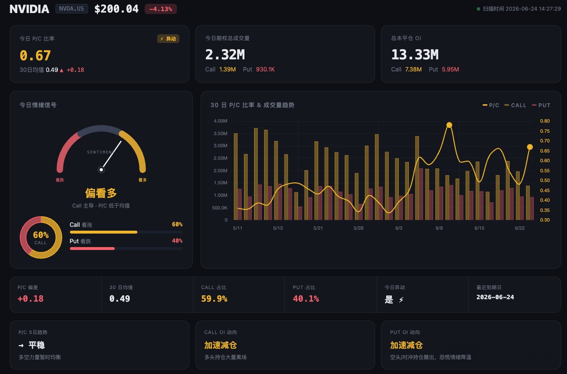Click the lightning icon under 今日异动

click(x=401, y=300)
